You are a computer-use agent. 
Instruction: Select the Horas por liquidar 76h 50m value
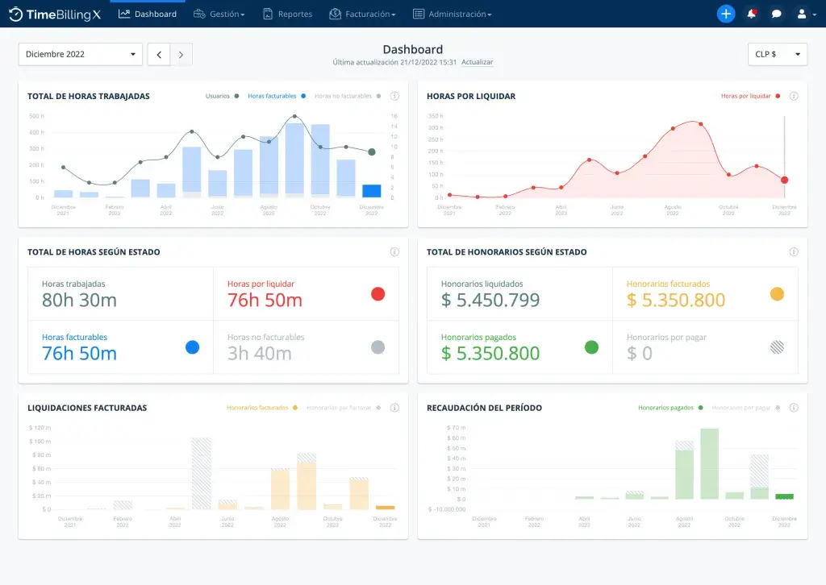(x=265, y=301)
